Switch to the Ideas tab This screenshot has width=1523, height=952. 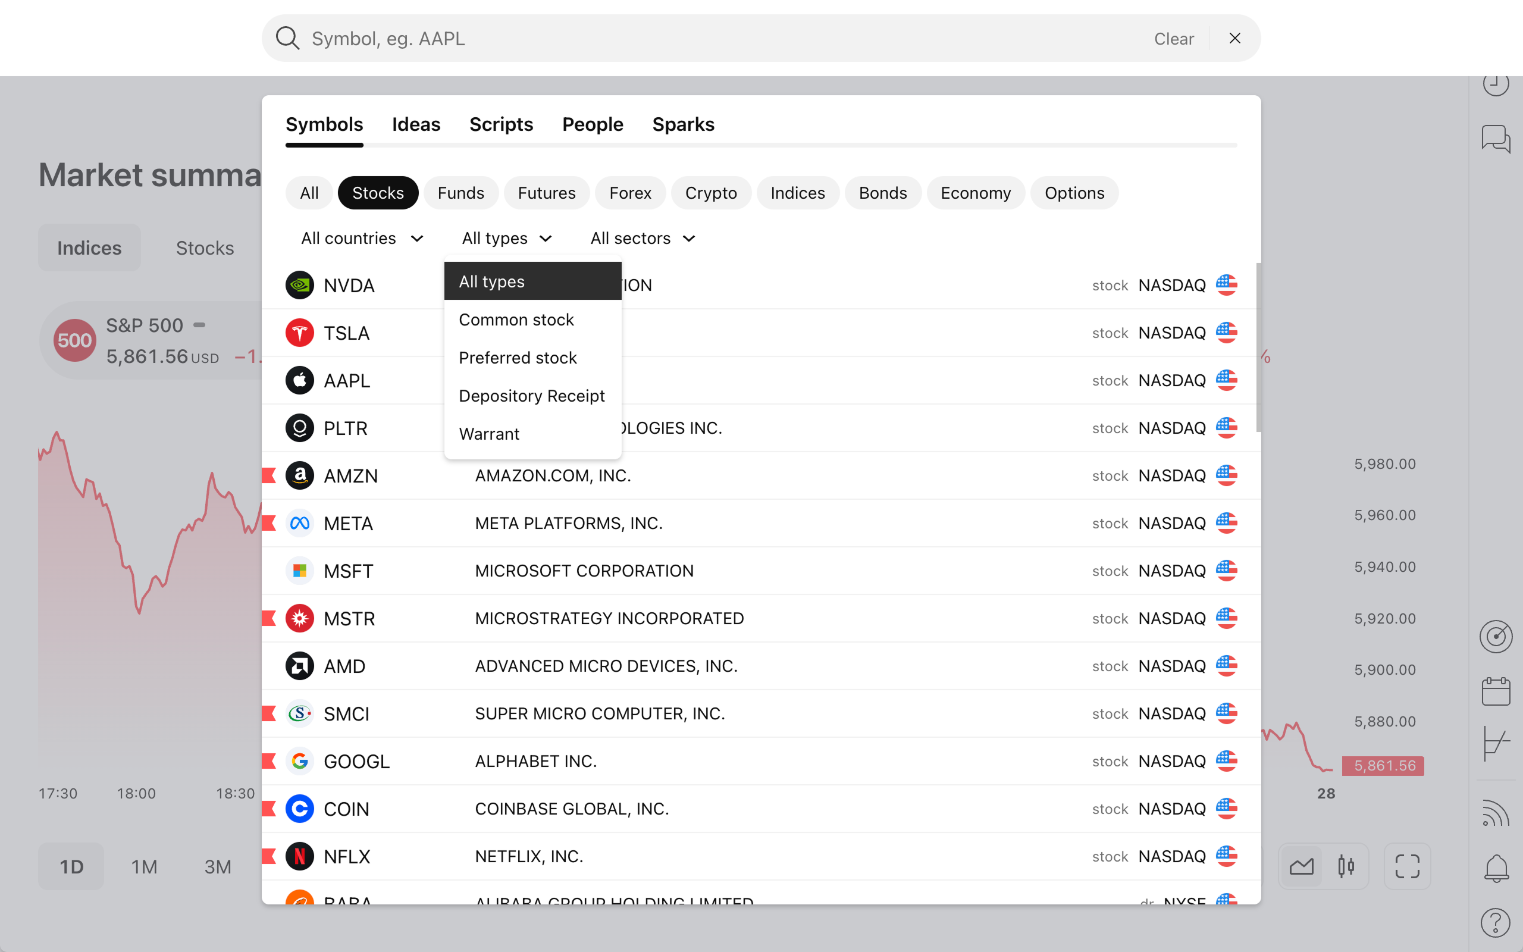pyautogui.click(x=416, y=125)
